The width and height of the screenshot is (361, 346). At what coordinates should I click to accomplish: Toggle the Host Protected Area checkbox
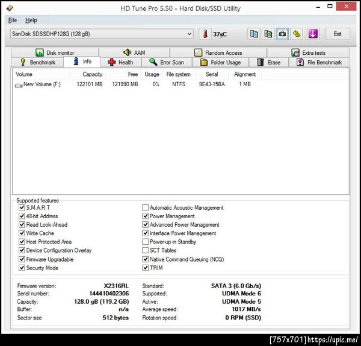(x=22, y=242)
